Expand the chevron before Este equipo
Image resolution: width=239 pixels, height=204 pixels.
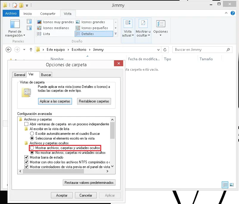pos(43,50)
